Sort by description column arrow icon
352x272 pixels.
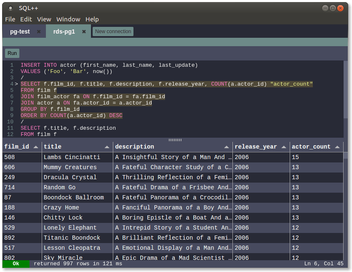(227, 147)
